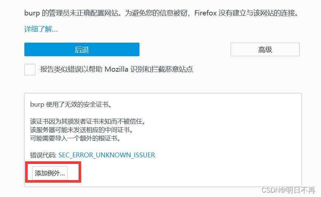This screenshot has width=321, height=197.
Task: Select the line 该证书因为其颁发者证书未知而不被信任
Action: (88, 121)
